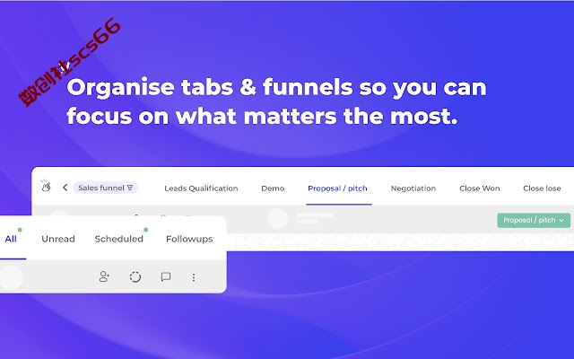Open the Sales funnel filter chip
The width and height of the screenshot is (574, 359).
point(106,188)
